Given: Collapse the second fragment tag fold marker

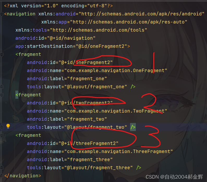Looking at the screenshot, I should [2, 95].
